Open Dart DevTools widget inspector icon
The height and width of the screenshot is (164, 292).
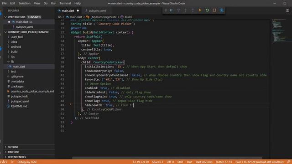click(x=221, y=10)
